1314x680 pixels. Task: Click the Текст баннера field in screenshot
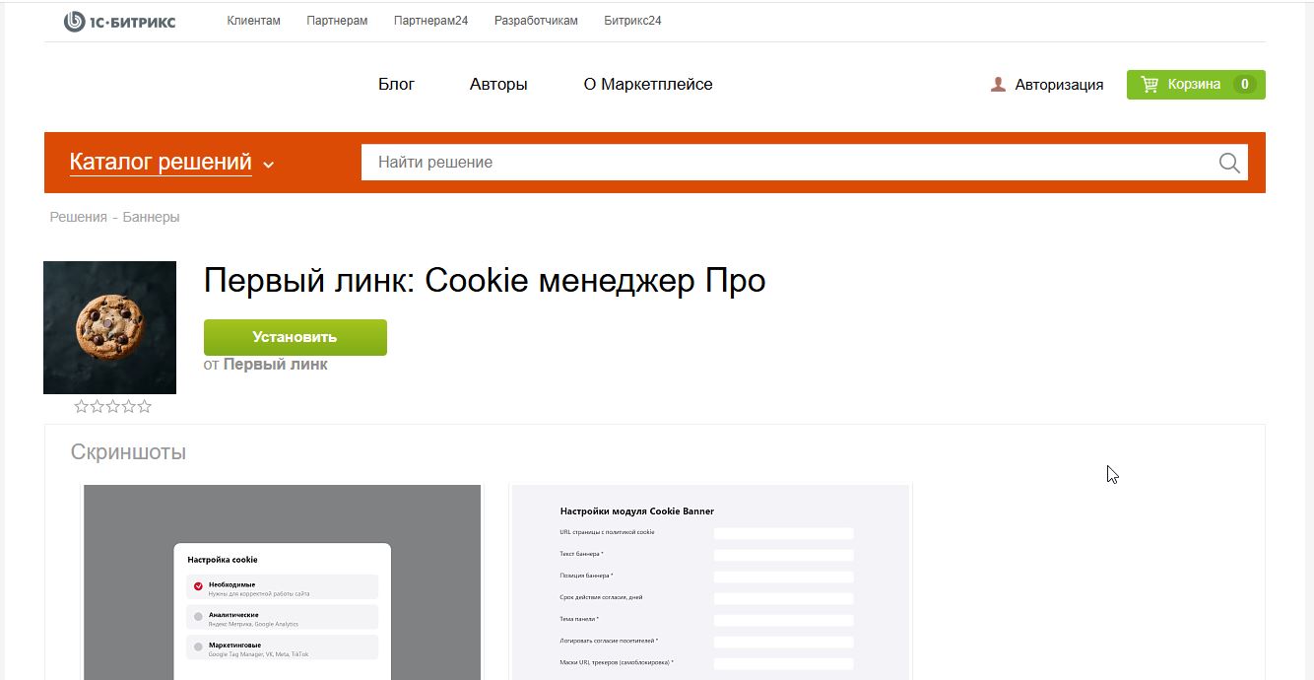coord(783,555)
